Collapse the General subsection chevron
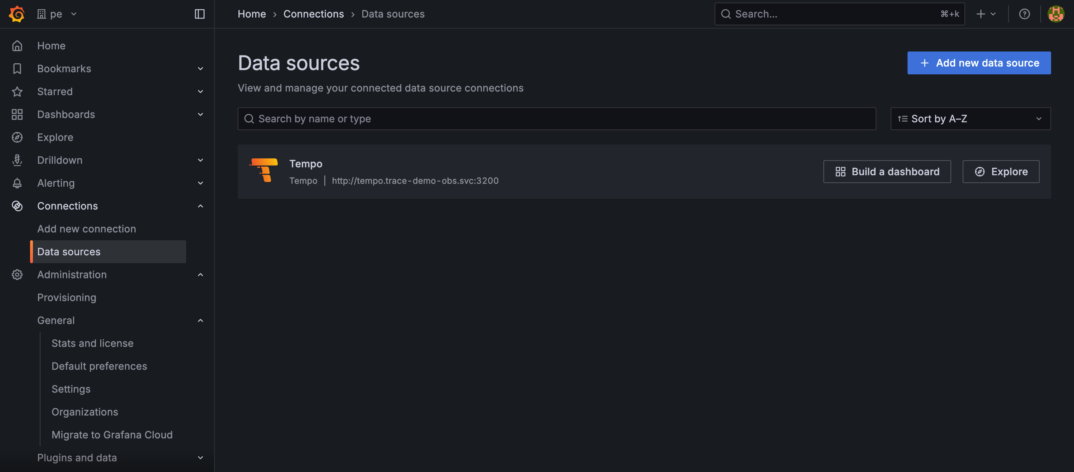Image resolution: width=1074 pixels, height=472 pixels. [x=200, y=320]
